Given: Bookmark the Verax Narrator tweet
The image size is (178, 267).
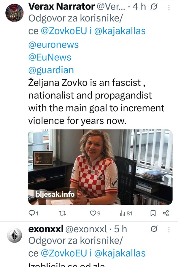Looking at the screenshot, I should coord(153,213).
